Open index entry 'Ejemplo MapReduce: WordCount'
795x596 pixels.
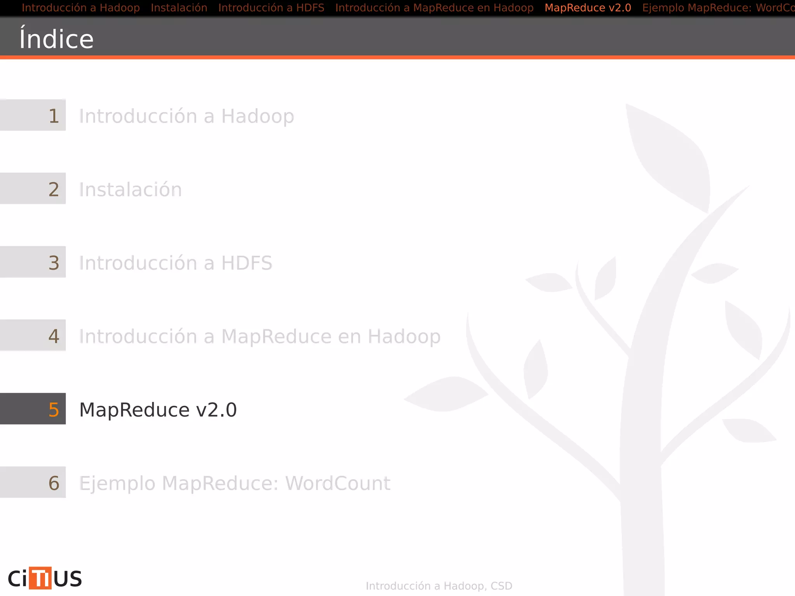235,483
